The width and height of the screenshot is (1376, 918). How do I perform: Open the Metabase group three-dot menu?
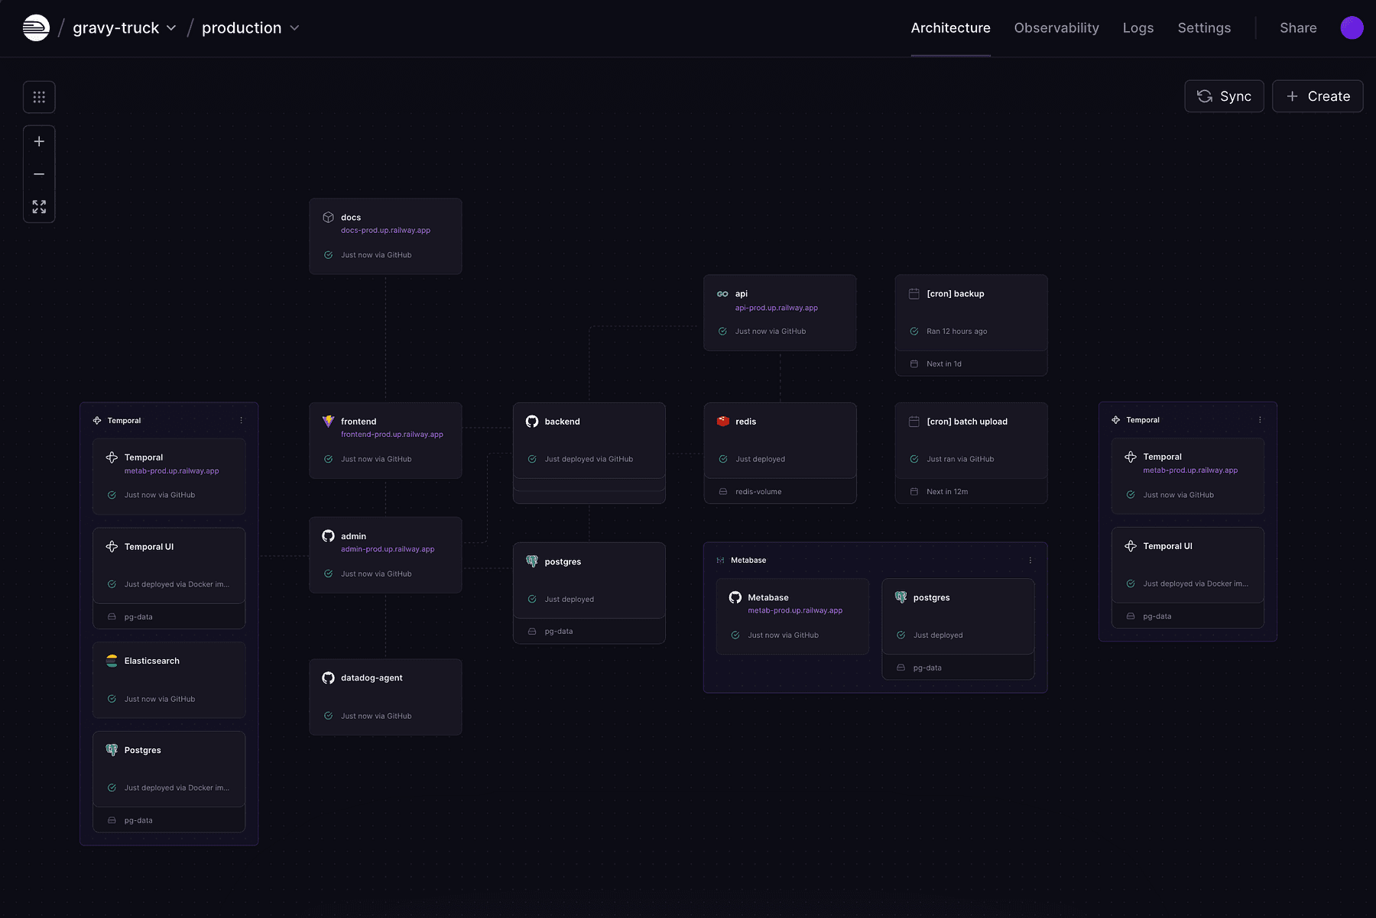(x=1030, y=561)
